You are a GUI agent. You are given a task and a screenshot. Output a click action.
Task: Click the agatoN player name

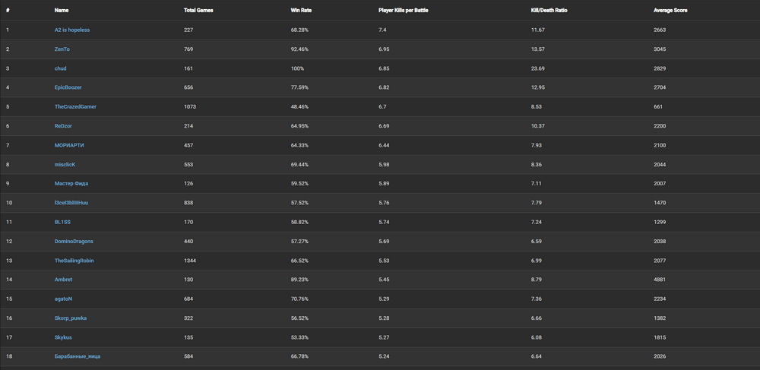coord(63,299)
